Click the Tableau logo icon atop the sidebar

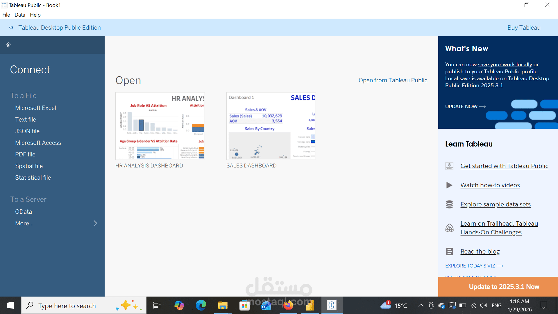8,45
